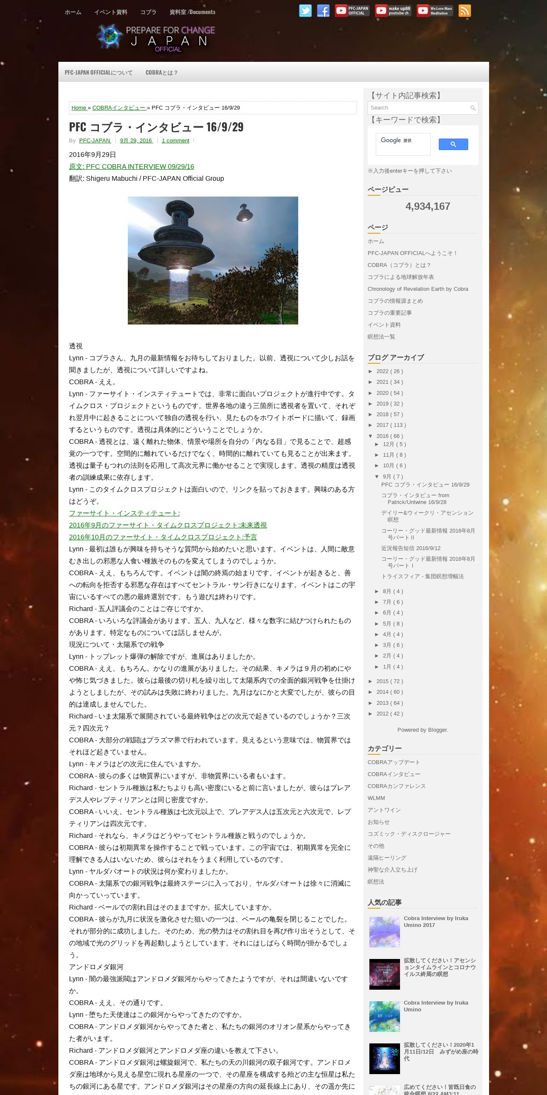Screen dimensions: 547x1095
Task: Click the 9月 29, 2016 date link
Action: point(136,141)
